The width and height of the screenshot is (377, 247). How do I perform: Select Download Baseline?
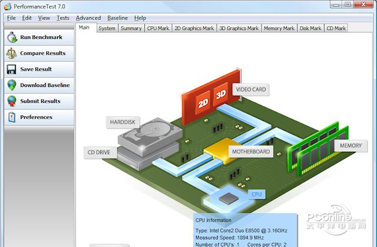click(39, 85)
